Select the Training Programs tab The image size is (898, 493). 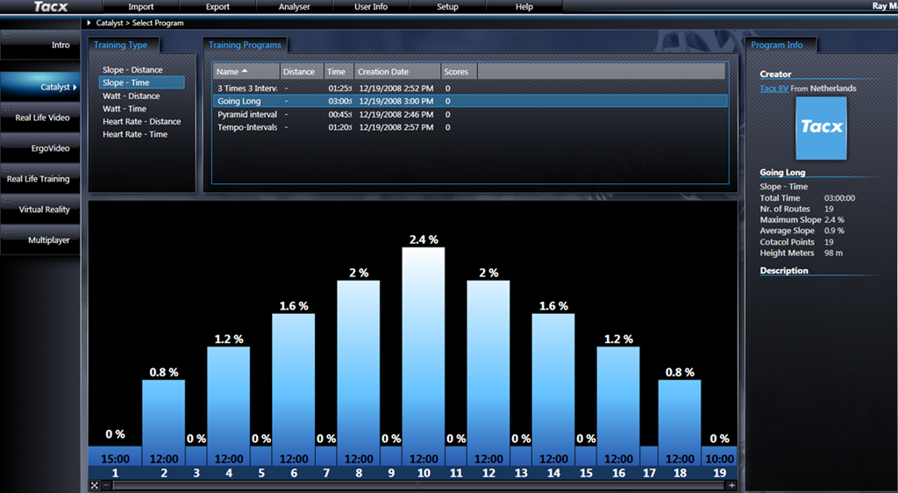(x=245, y=45)
